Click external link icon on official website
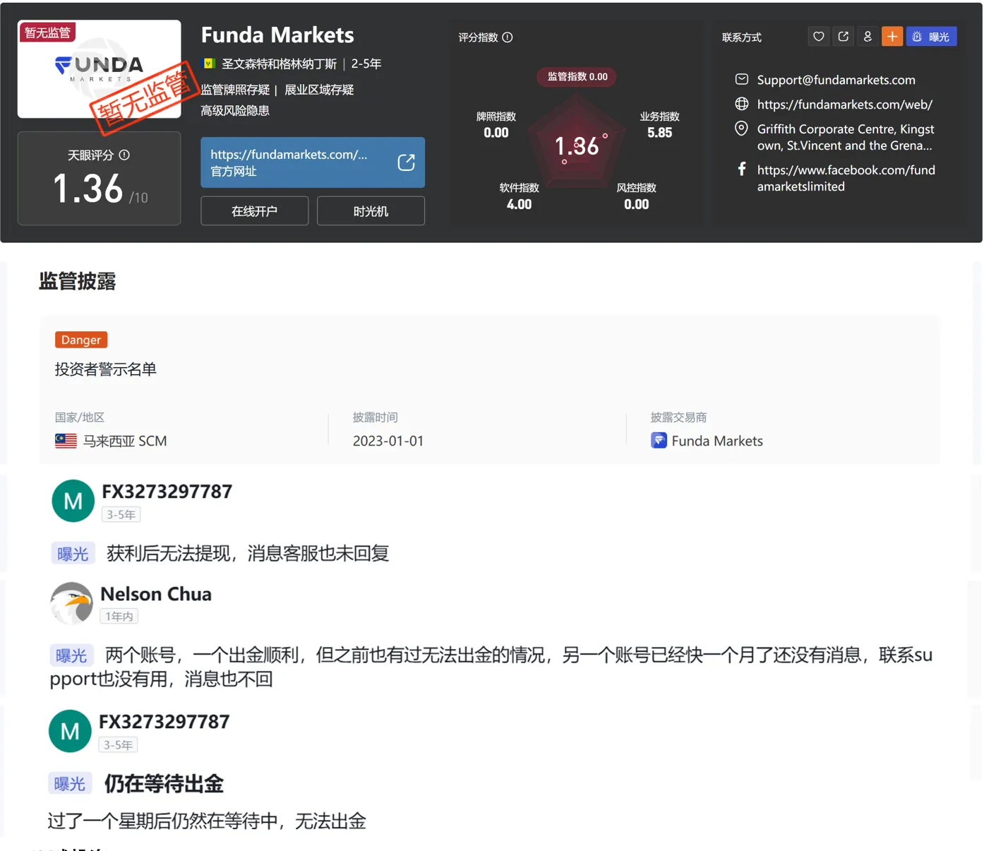 (x=406, y=162)
